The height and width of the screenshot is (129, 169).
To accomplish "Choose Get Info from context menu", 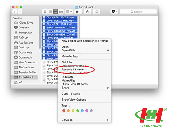I will tap(84, 62).
